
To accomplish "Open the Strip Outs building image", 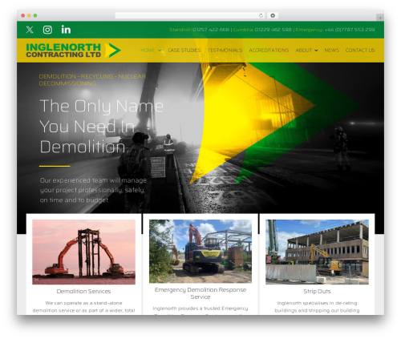I will [x=317, y=252].
